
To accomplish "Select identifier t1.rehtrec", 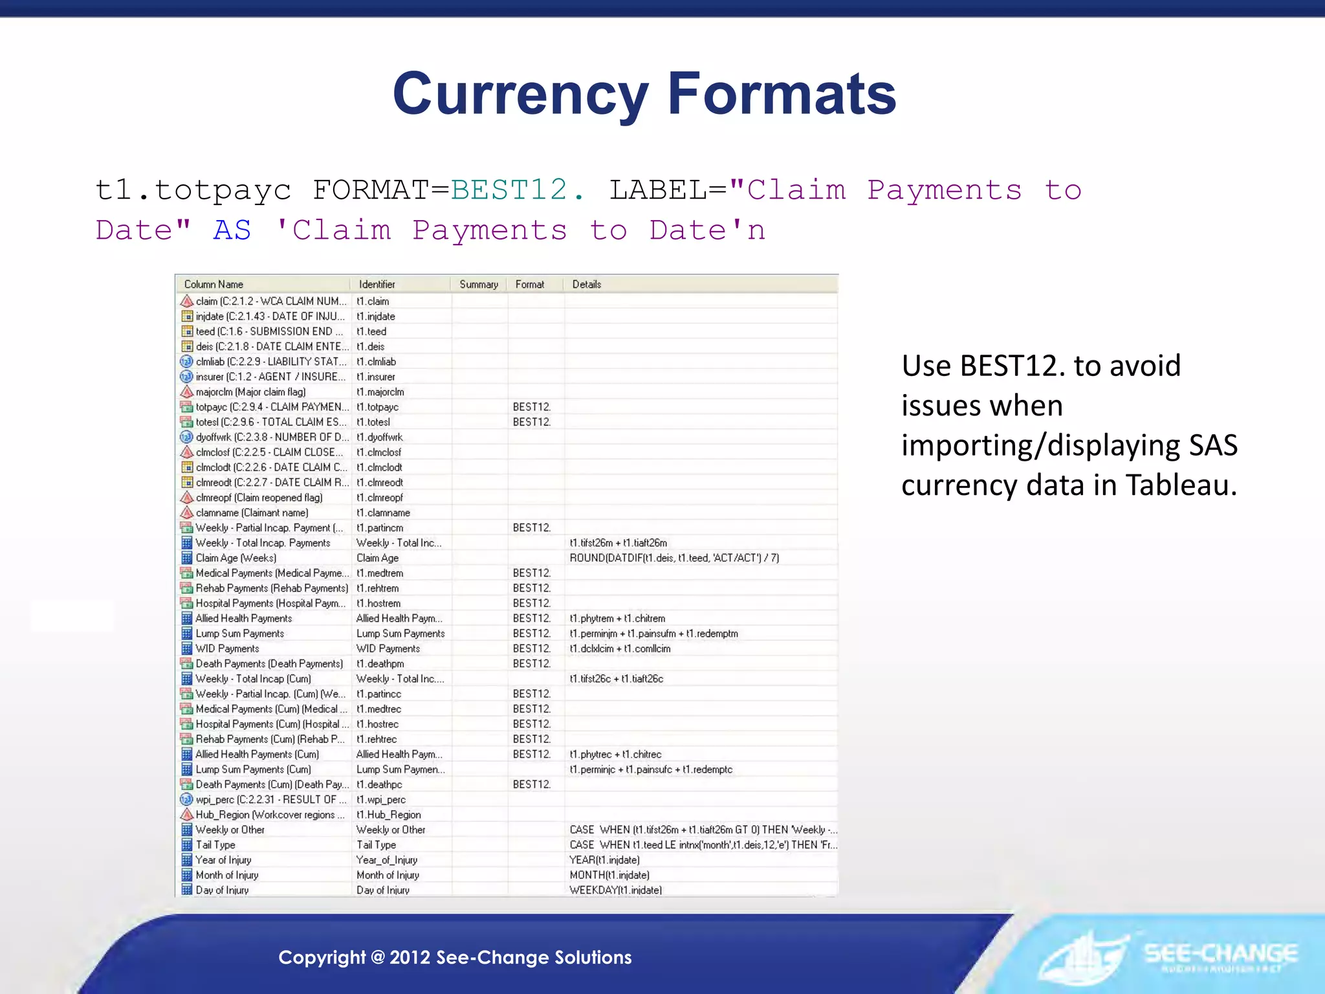I will point(377,739).
